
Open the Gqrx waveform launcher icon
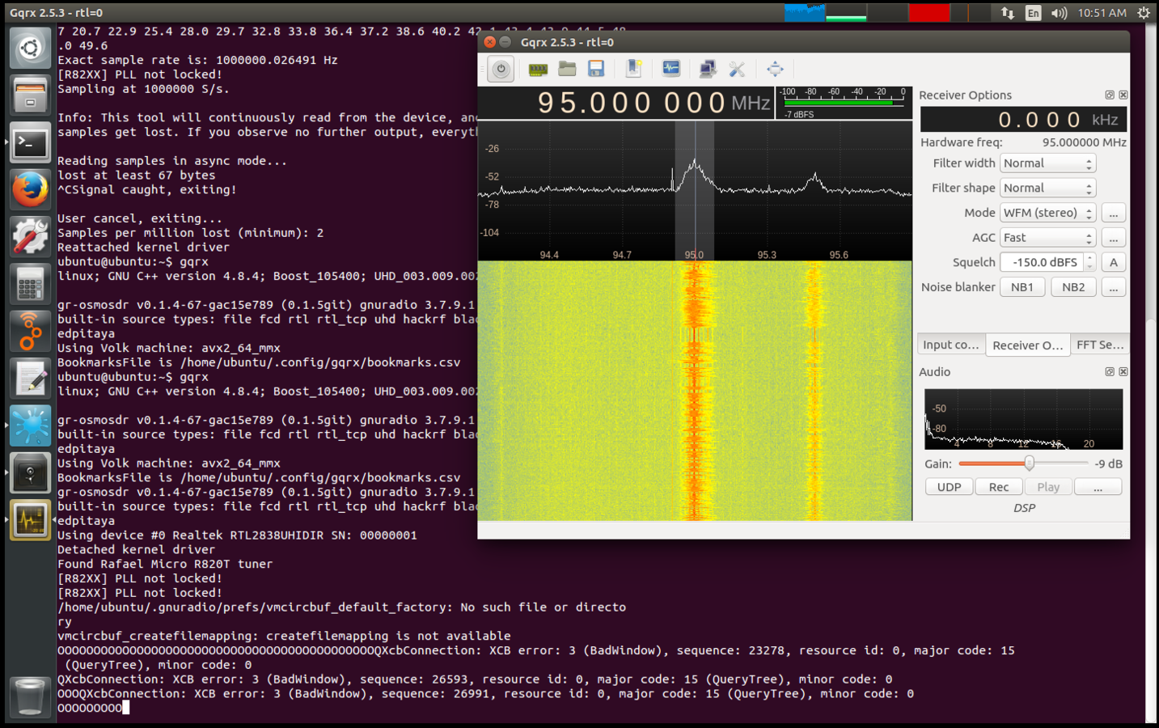[30, 520]
